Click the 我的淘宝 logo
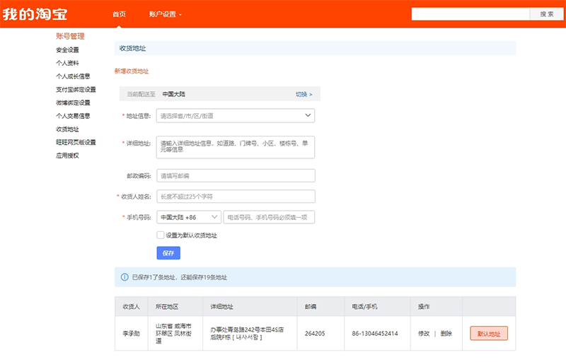566x362 pixels. pyautogui.click(x=35, y=14)
